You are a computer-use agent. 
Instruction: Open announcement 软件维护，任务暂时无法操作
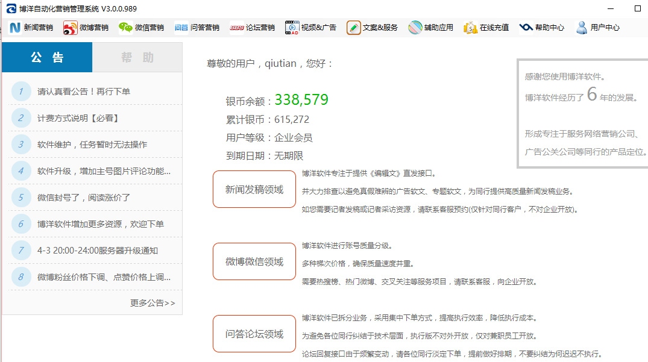click(92, 145)
